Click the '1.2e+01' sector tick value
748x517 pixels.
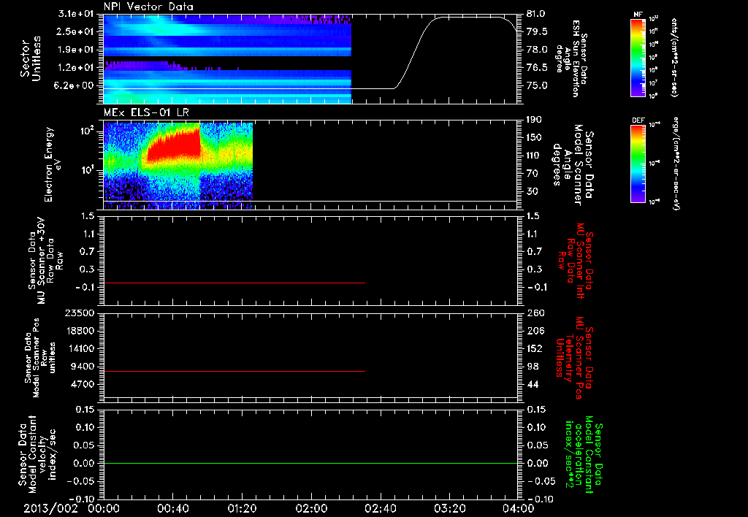(x=76, y=68)
